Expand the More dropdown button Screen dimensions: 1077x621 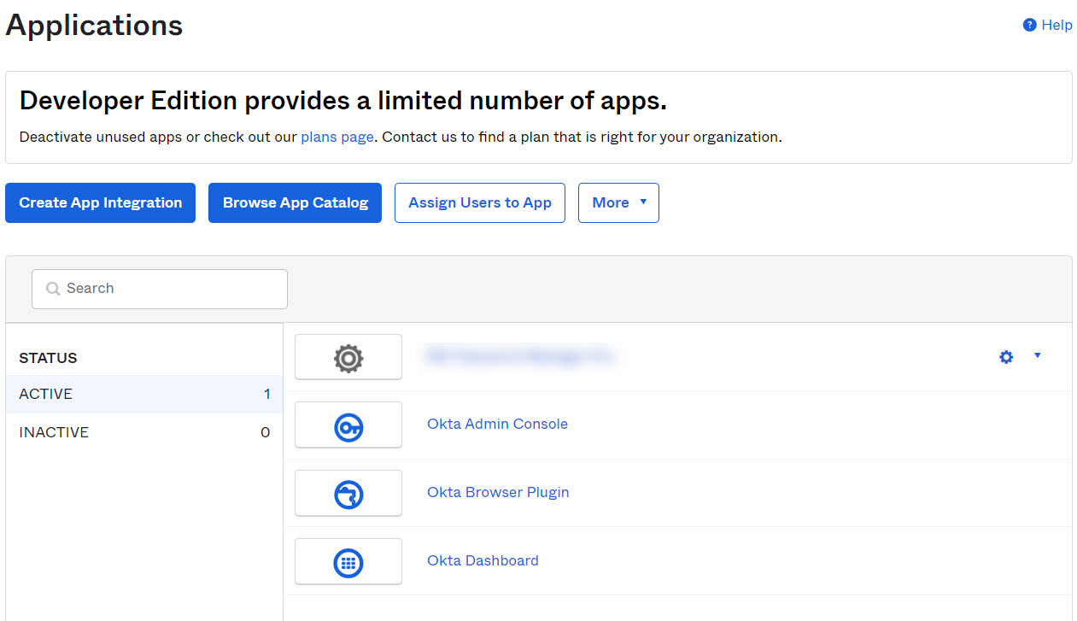click(x=618, y=202)
